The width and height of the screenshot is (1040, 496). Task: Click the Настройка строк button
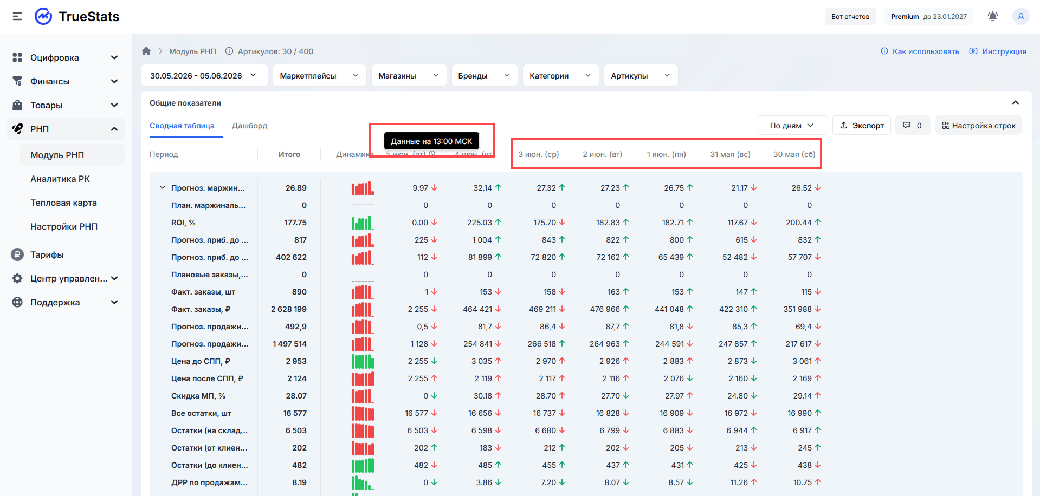click(978, 125)
